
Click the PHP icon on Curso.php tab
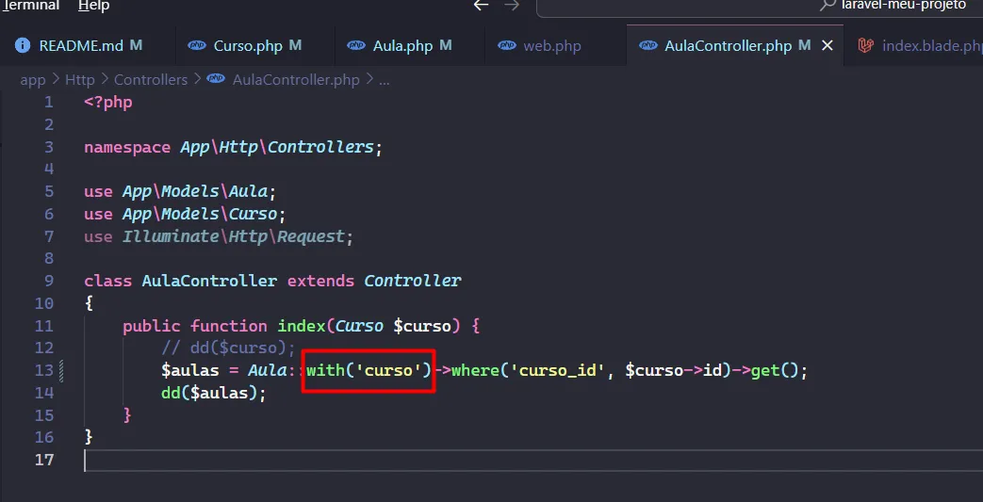[196, 45]
